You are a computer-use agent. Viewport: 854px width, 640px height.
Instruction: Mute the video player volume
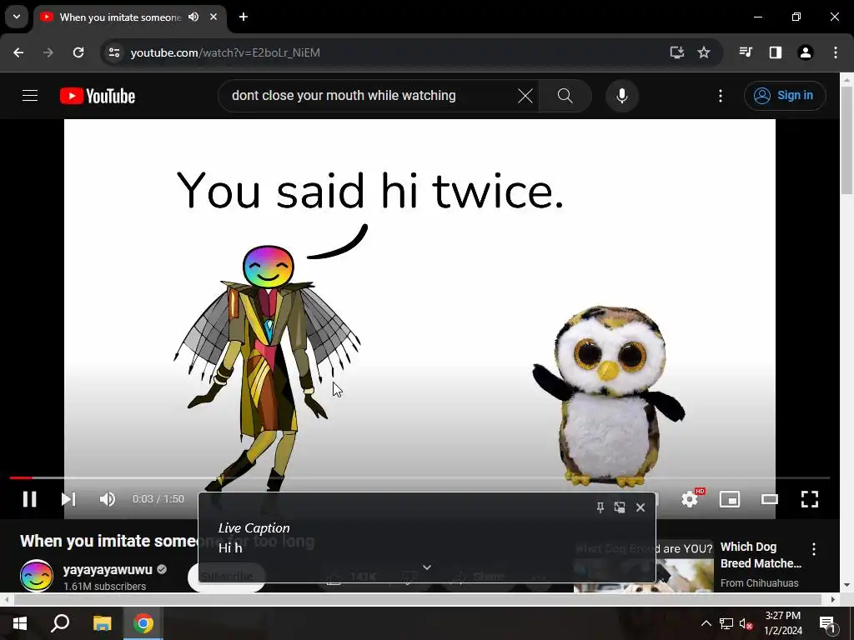tap(108, 499)
